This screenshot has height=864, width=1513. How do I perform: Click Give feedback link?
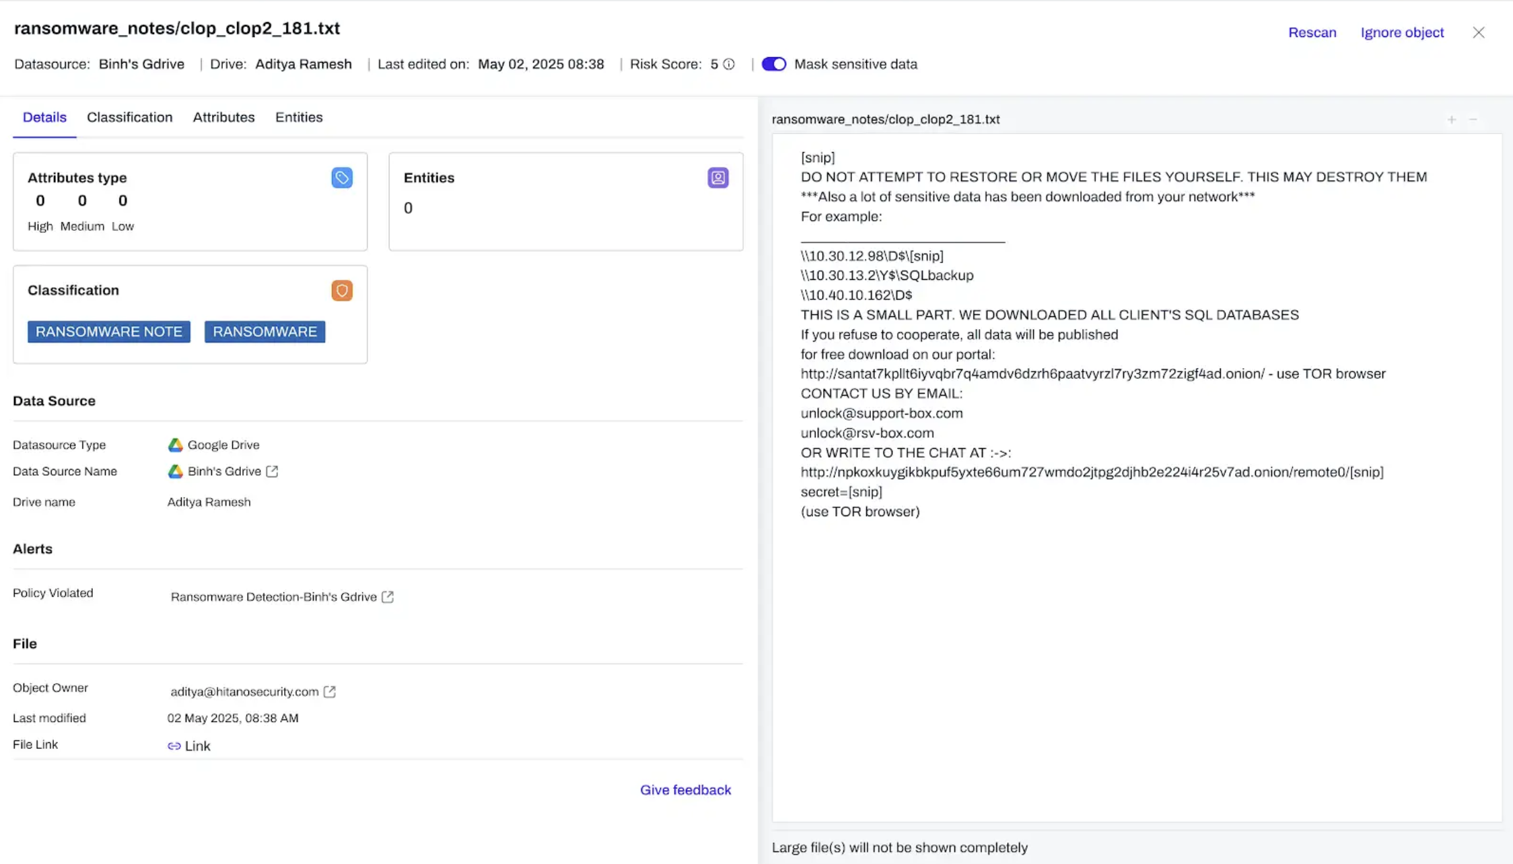(x=685, y=790)
